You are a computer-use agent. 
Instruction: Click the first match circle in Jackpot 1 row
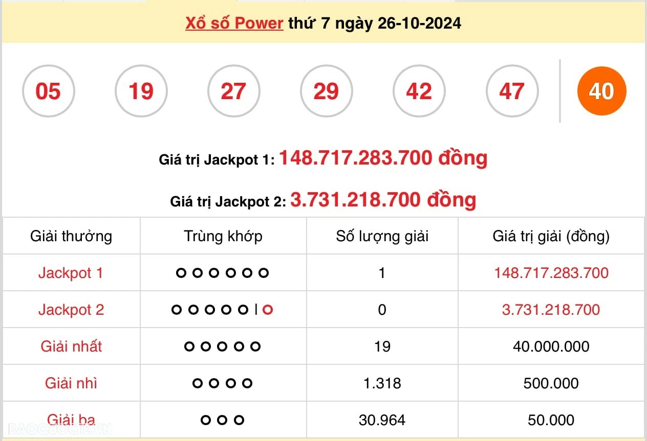point(181,273)
